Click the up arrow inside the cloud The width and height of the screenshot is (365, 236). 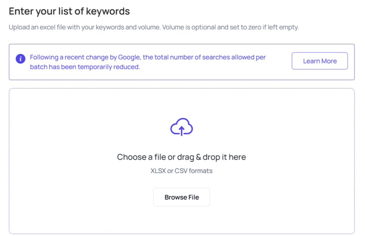[x=181, y=131]
